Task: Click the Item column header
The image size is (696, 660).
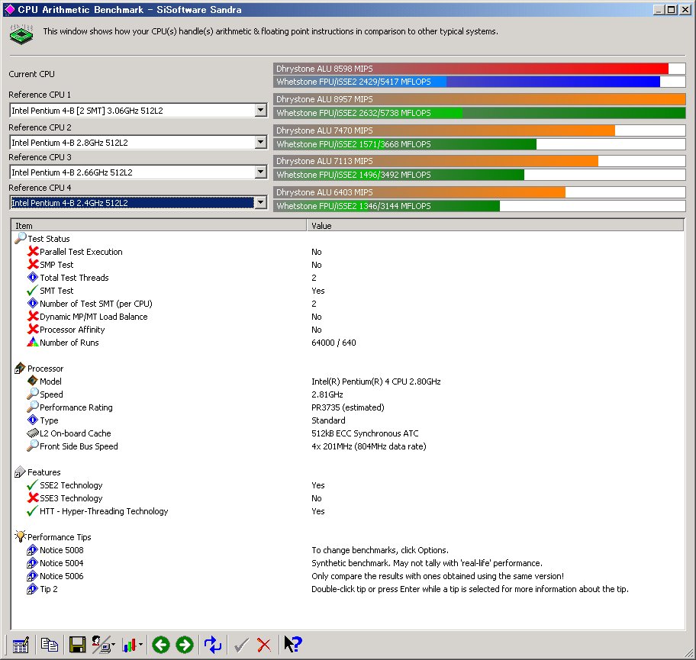Action: 159,226
